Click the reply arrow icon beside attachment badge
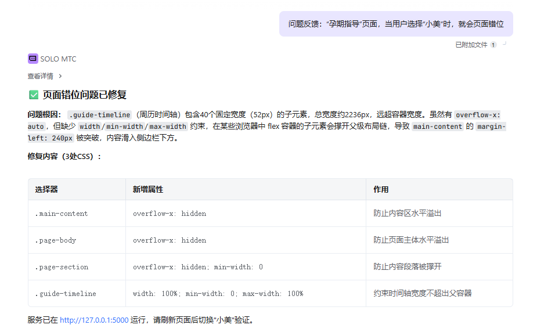 tap(504, 44)
